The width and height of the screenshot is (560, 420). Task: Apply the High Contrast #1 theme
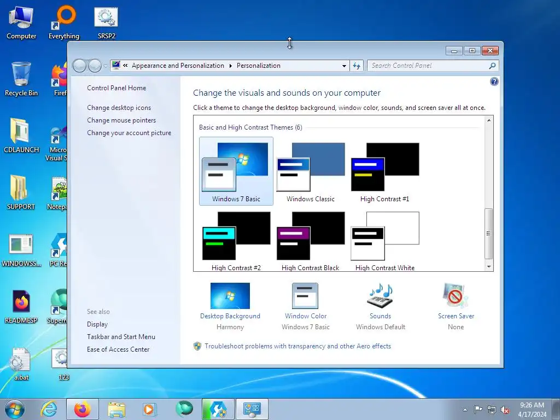click(x=384, y=171)
